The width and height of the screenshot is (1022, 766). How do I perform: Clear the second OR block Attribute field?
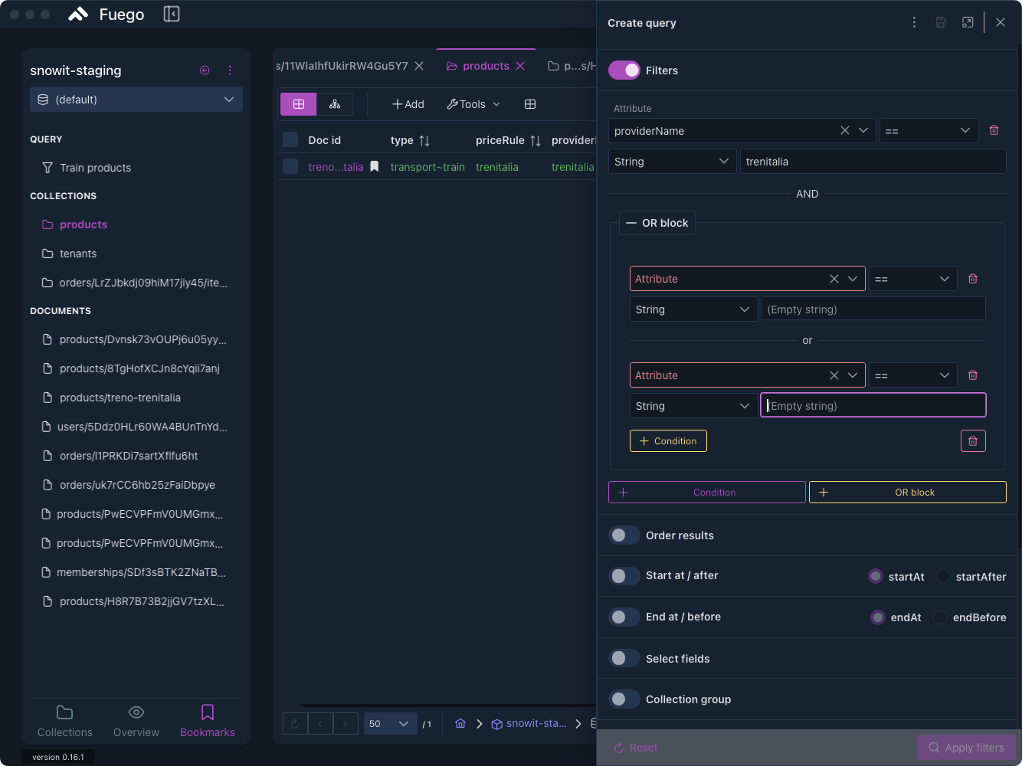[834, 375]
